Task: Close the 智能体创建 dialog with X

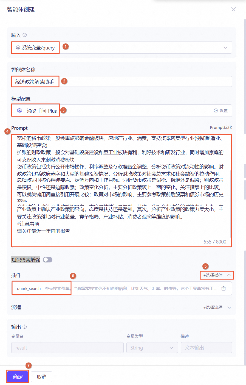Action: pos(233,9)
